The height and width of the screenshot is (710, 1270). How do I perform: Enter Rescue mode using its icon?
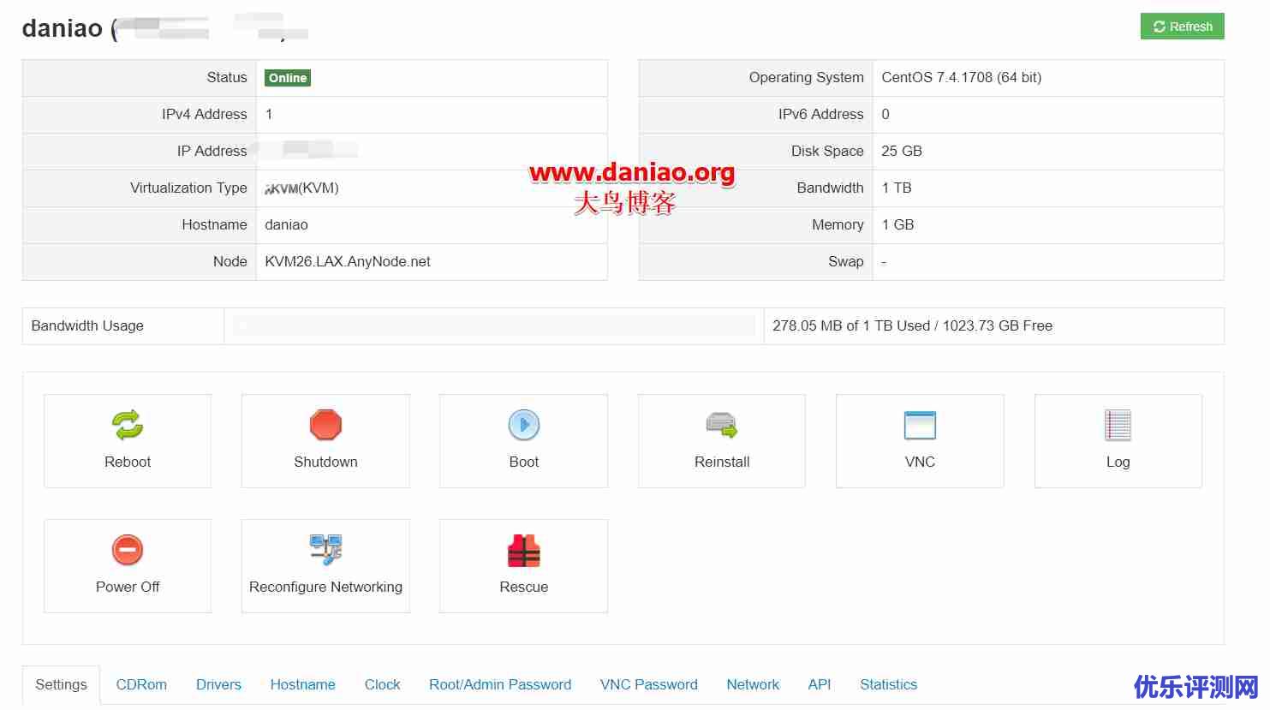[523, 550]
